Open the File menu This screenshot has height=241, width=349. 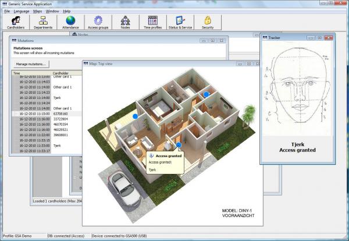7,11
